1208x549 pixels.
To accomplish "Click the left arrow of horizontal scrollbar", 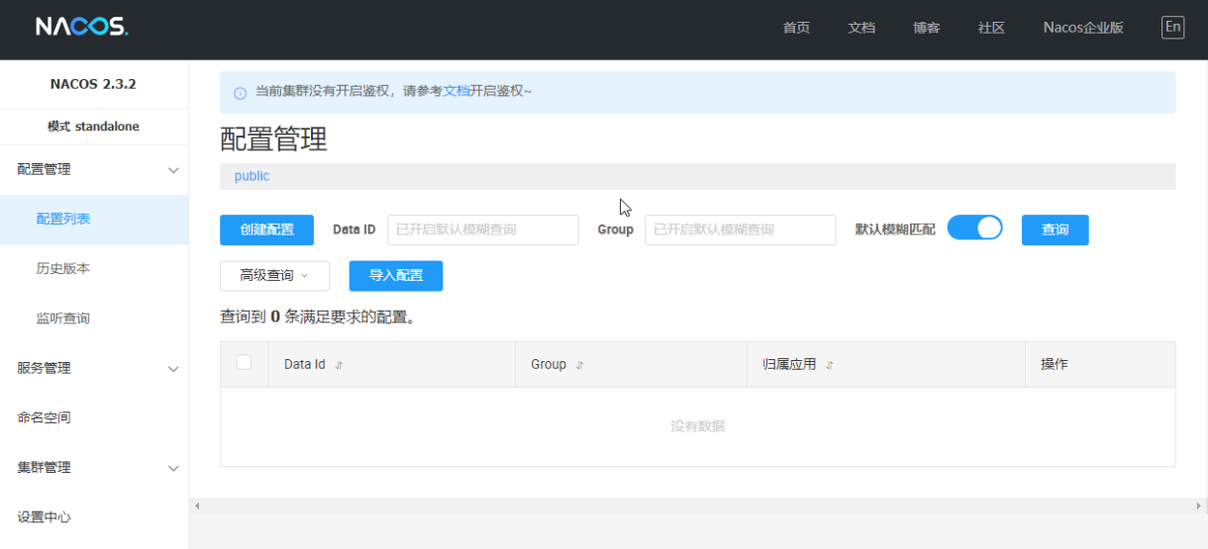I will (x=197, y=505).
